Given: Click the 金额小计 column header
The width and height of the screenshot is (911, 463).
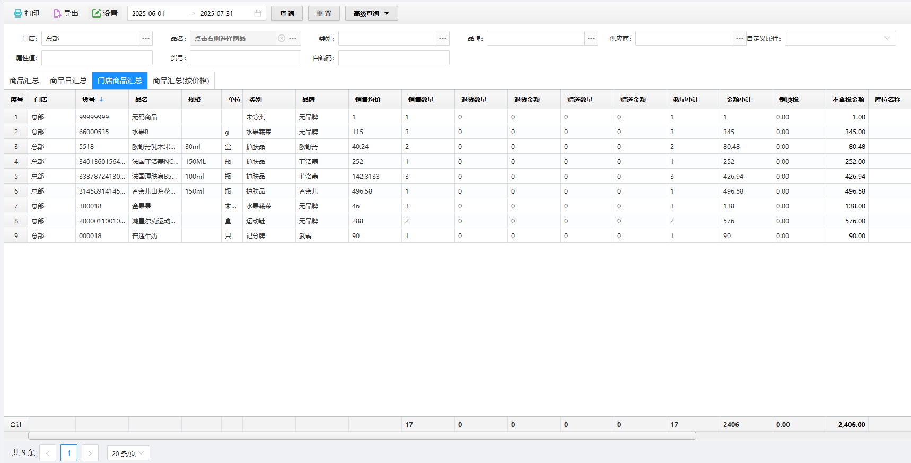Looking at the screenshot, I should coord(747,99).
